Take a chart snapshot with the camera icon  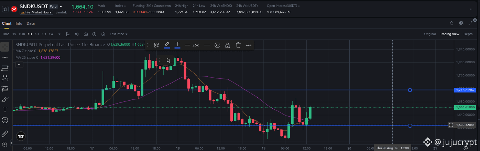86,34
